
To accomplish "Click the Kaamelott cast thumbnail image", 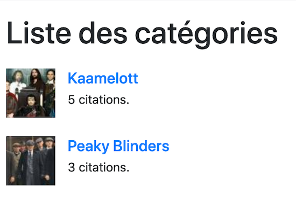I will (x=31, y=93).
